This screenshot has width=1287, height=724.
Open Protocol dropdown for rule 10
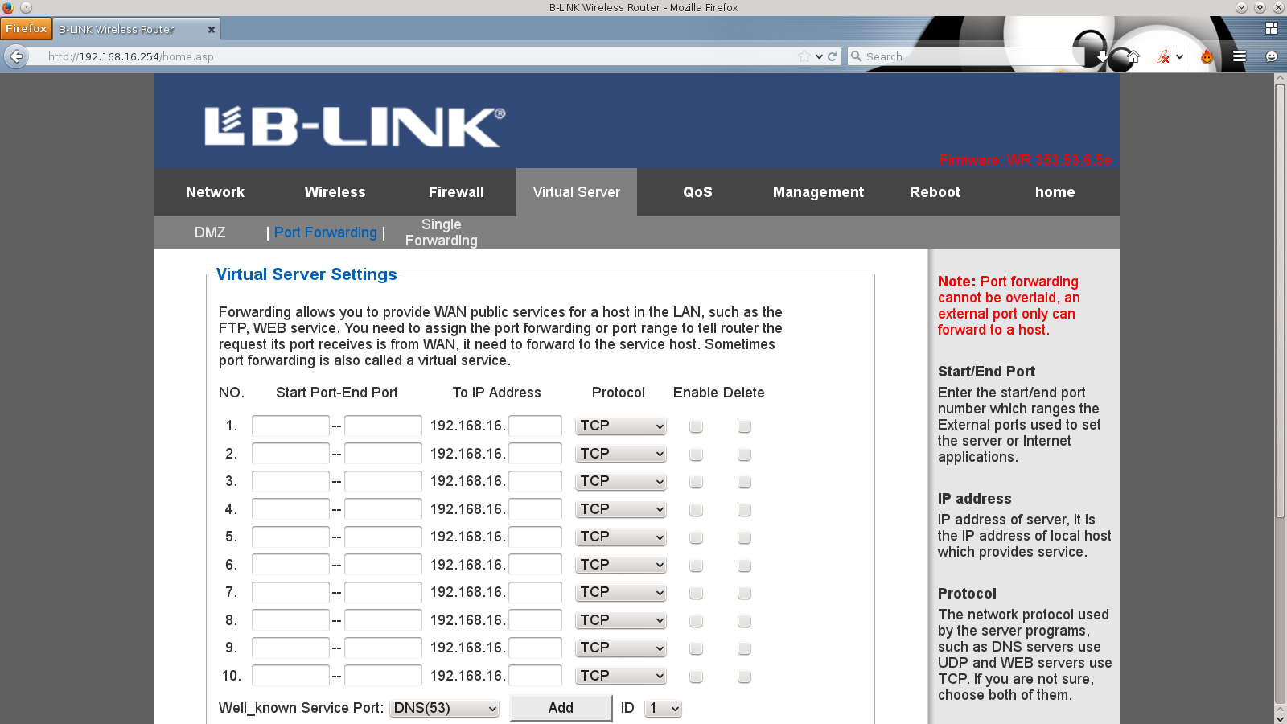pos(621,676)
